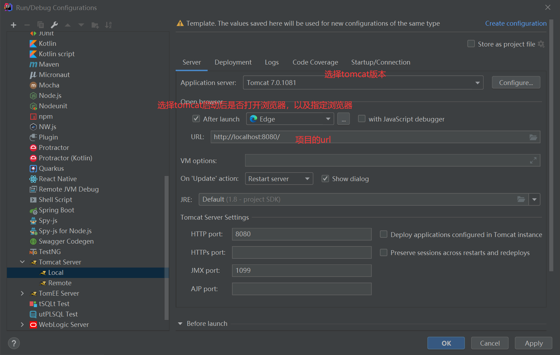Click the Sort Configurations icon in the toolbar
The image size is (560, 355).
click(x=109, y=25)
